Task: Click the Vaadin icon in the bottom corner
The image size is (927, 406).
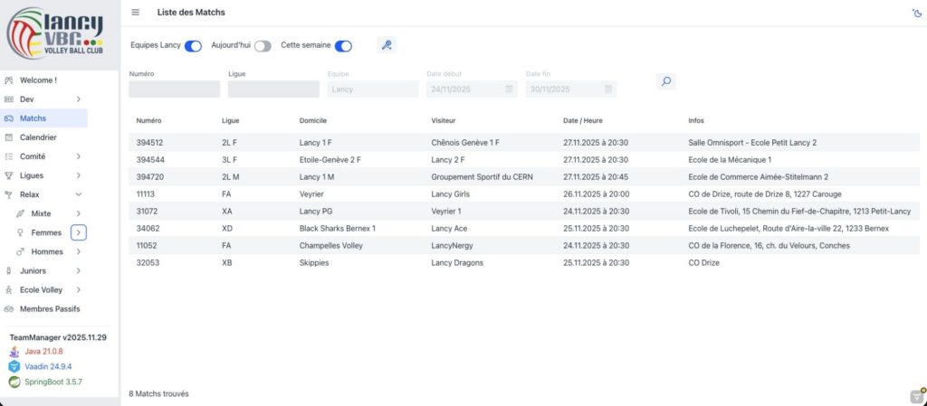Action: pyautogui.click(x=916, y=395)
